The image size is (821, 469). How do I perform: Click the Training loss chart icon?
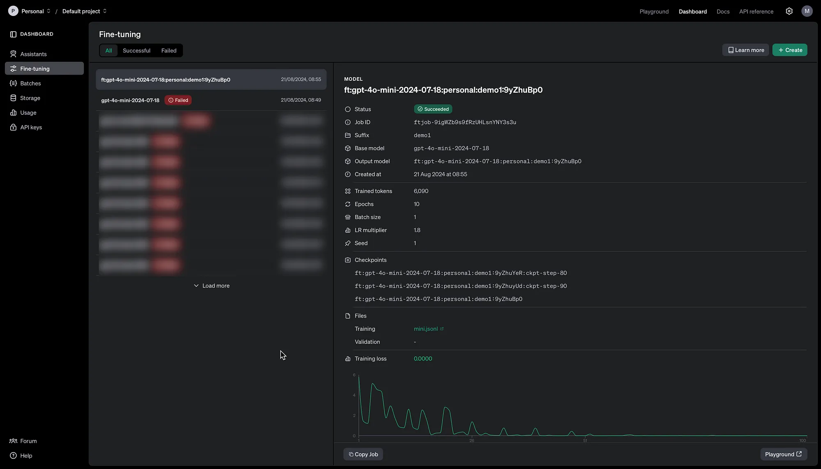(348, 359)
